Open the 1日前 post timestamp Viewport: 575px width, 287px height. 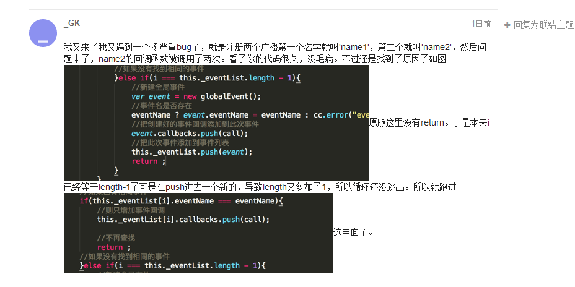tap(481, 24)
